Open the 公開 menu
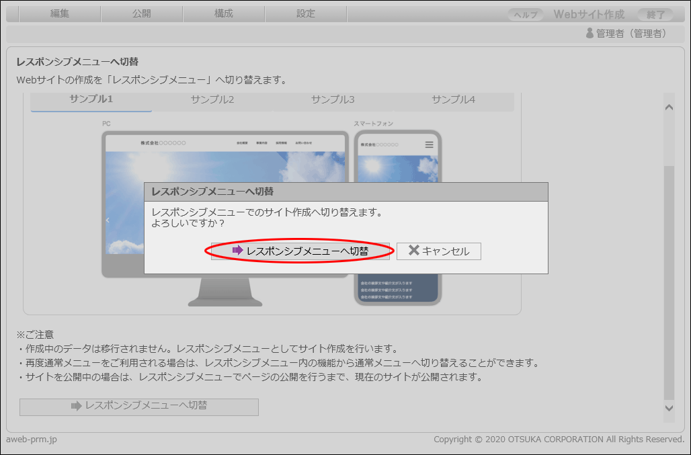Screen dimensions: 691x455 [142, 13]
